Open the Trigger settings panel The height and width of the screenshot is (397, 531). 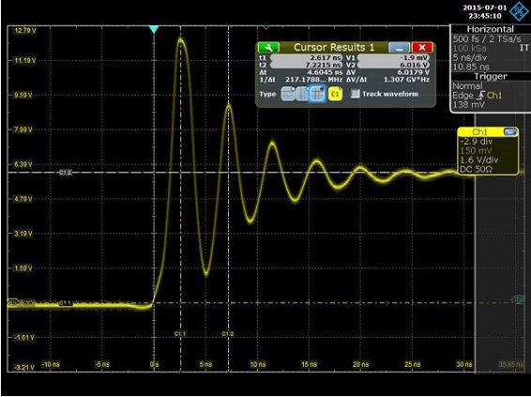pos(491,77)
